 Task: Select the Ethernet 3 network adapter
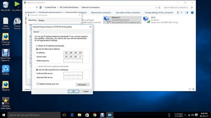122,20
